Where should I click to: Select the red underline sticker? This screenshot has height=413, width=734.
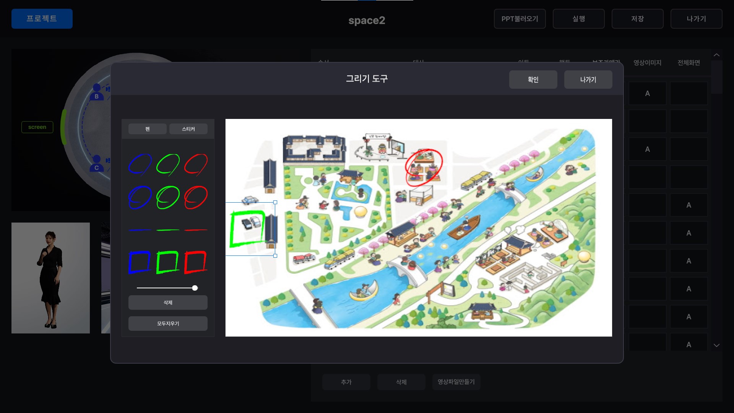196,230
